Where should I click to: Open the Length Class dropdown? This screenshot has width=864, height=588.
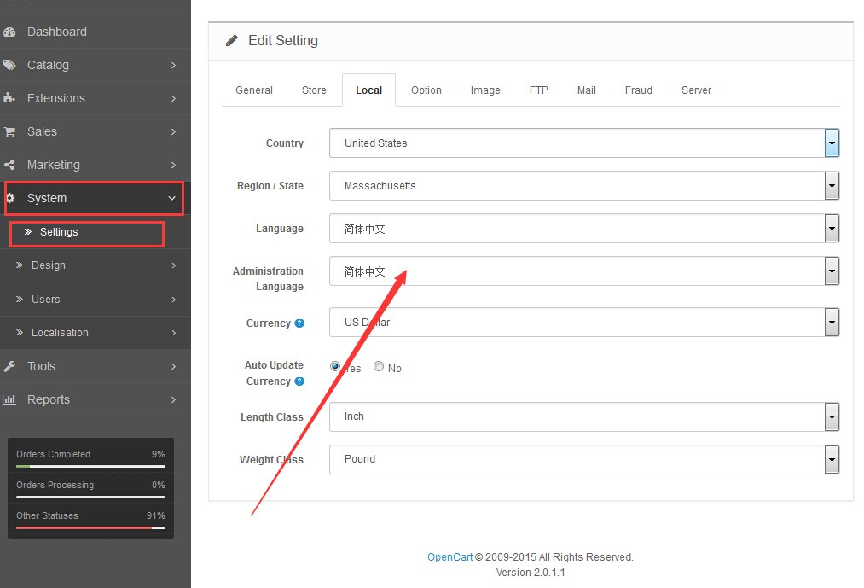pyautogui.click(x=584, y=416)
